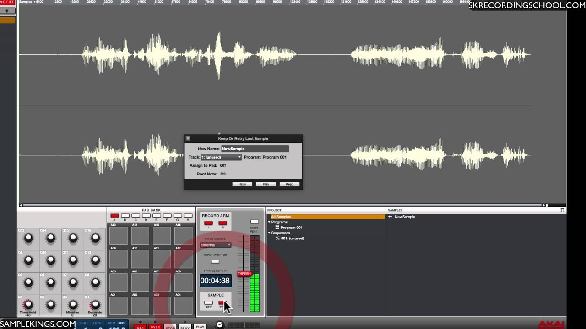Select pad bank B
586x329 pixels.
[x=125, y=216]
